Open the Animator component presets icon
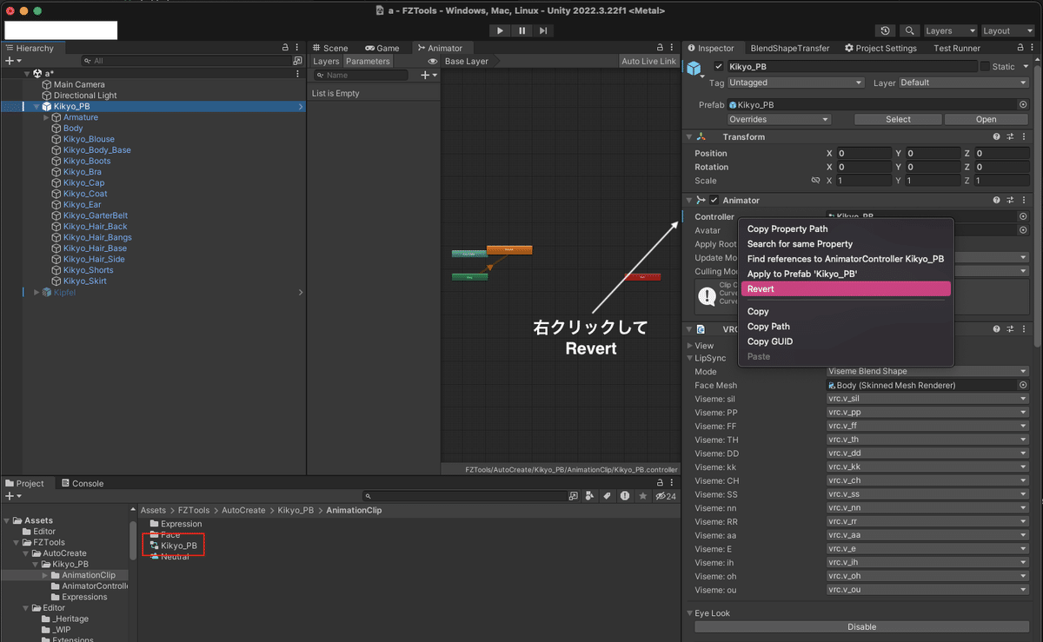This screenshot has width=1043, height=642. coord(1011,200)
